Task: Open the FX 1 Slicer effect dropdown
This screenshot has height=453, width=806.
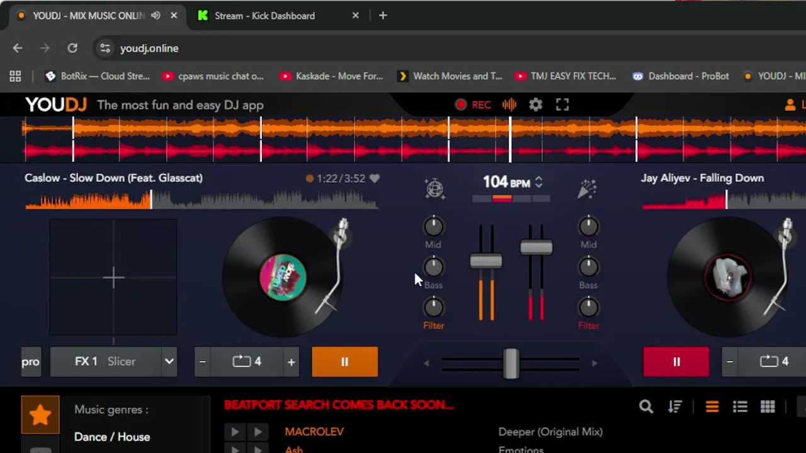Action: [169, 362]
